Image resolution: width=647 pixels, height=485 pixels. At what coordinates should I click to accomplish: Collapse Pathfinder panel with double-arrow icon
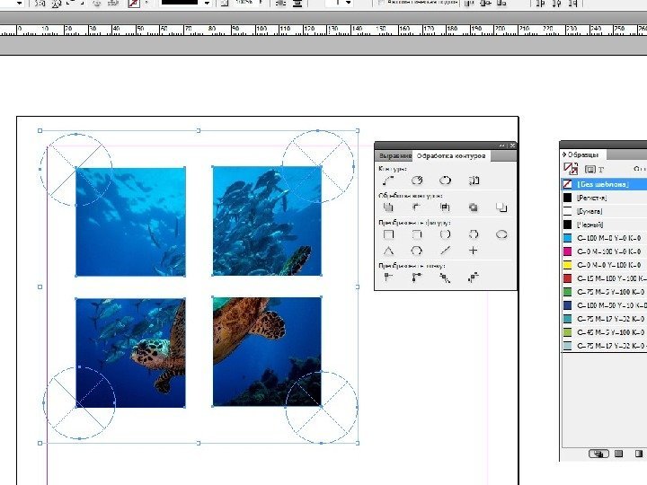tap(501, 145)
